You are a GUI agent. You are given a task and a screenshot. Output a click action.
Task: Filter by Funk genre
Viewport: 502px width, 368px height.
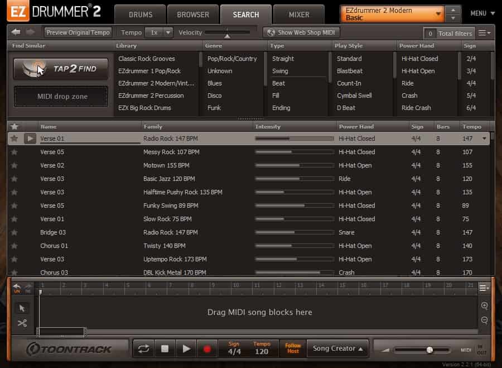[x=214, y=108]
